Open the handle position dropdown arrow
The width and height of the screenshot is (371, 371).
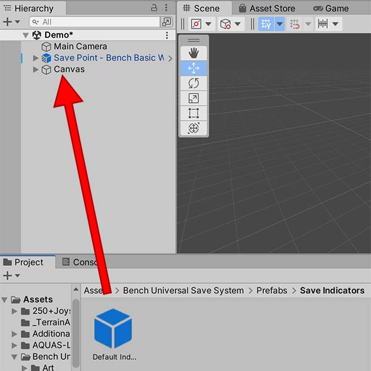pos(208,24)
